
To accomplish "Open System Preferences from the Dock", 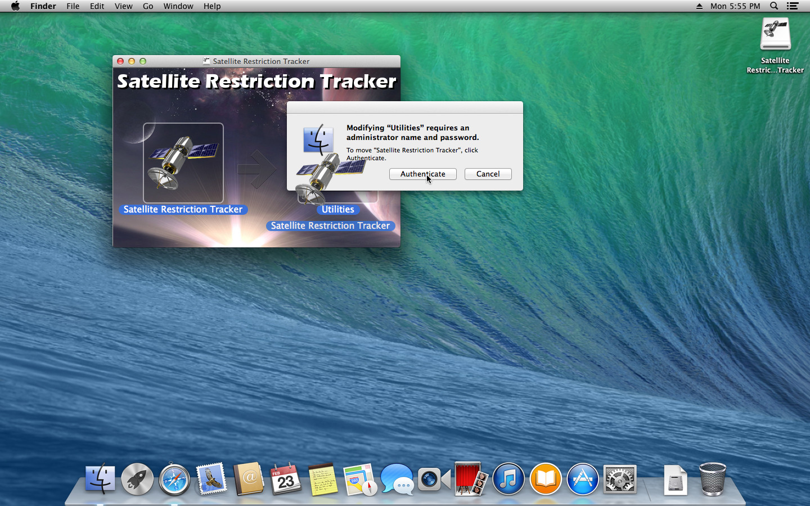I will click(619, 480).
